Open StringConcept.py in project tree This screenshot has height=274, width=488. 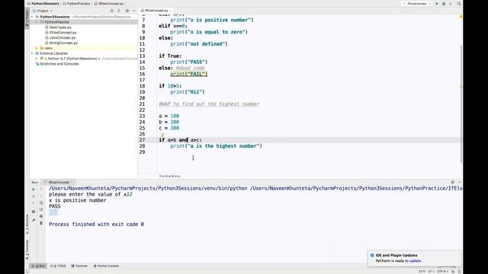63,43
